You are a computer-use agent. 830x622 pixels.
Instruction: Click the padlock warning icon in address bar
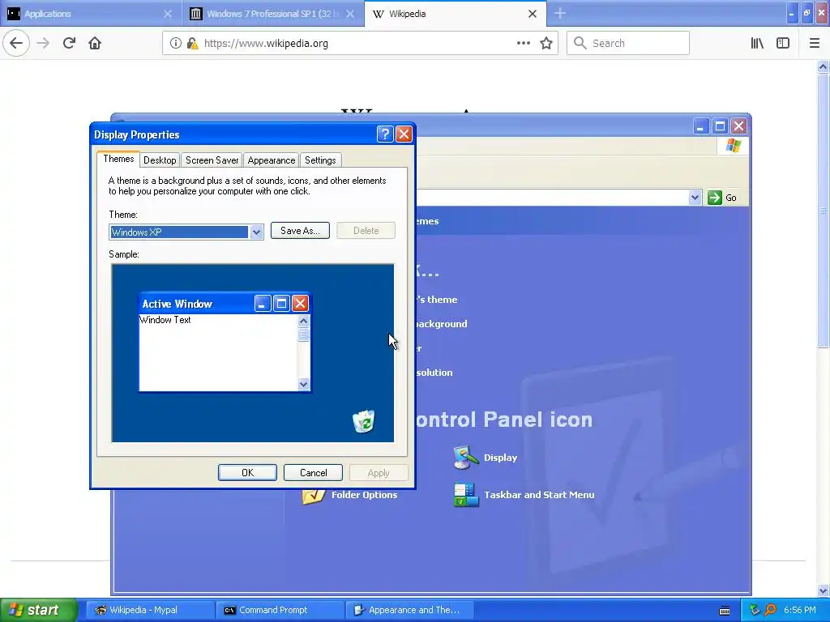192,44
